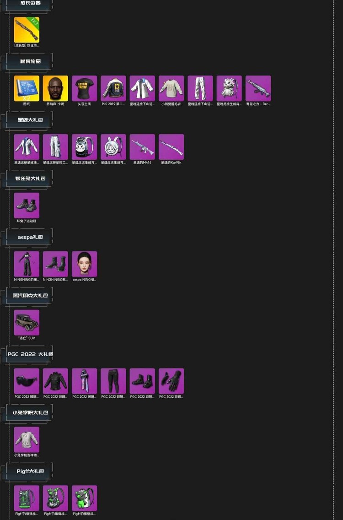Screen dimensions: 343x520
Task: Click the white tiger backpack item
Action: point(113,147)
